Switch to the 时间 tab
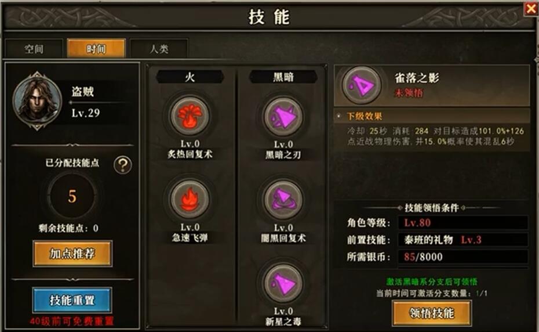 click(x=96, y=49)
